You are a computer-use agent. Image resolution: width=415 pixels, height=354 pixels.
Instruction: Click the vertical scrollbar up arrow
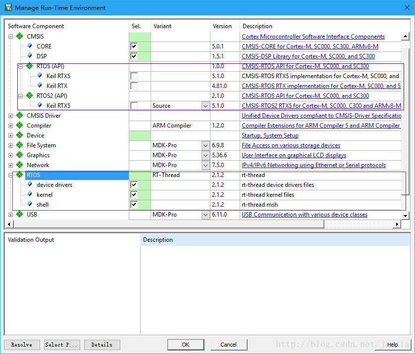pyautogui.click(x=405, y=36)
